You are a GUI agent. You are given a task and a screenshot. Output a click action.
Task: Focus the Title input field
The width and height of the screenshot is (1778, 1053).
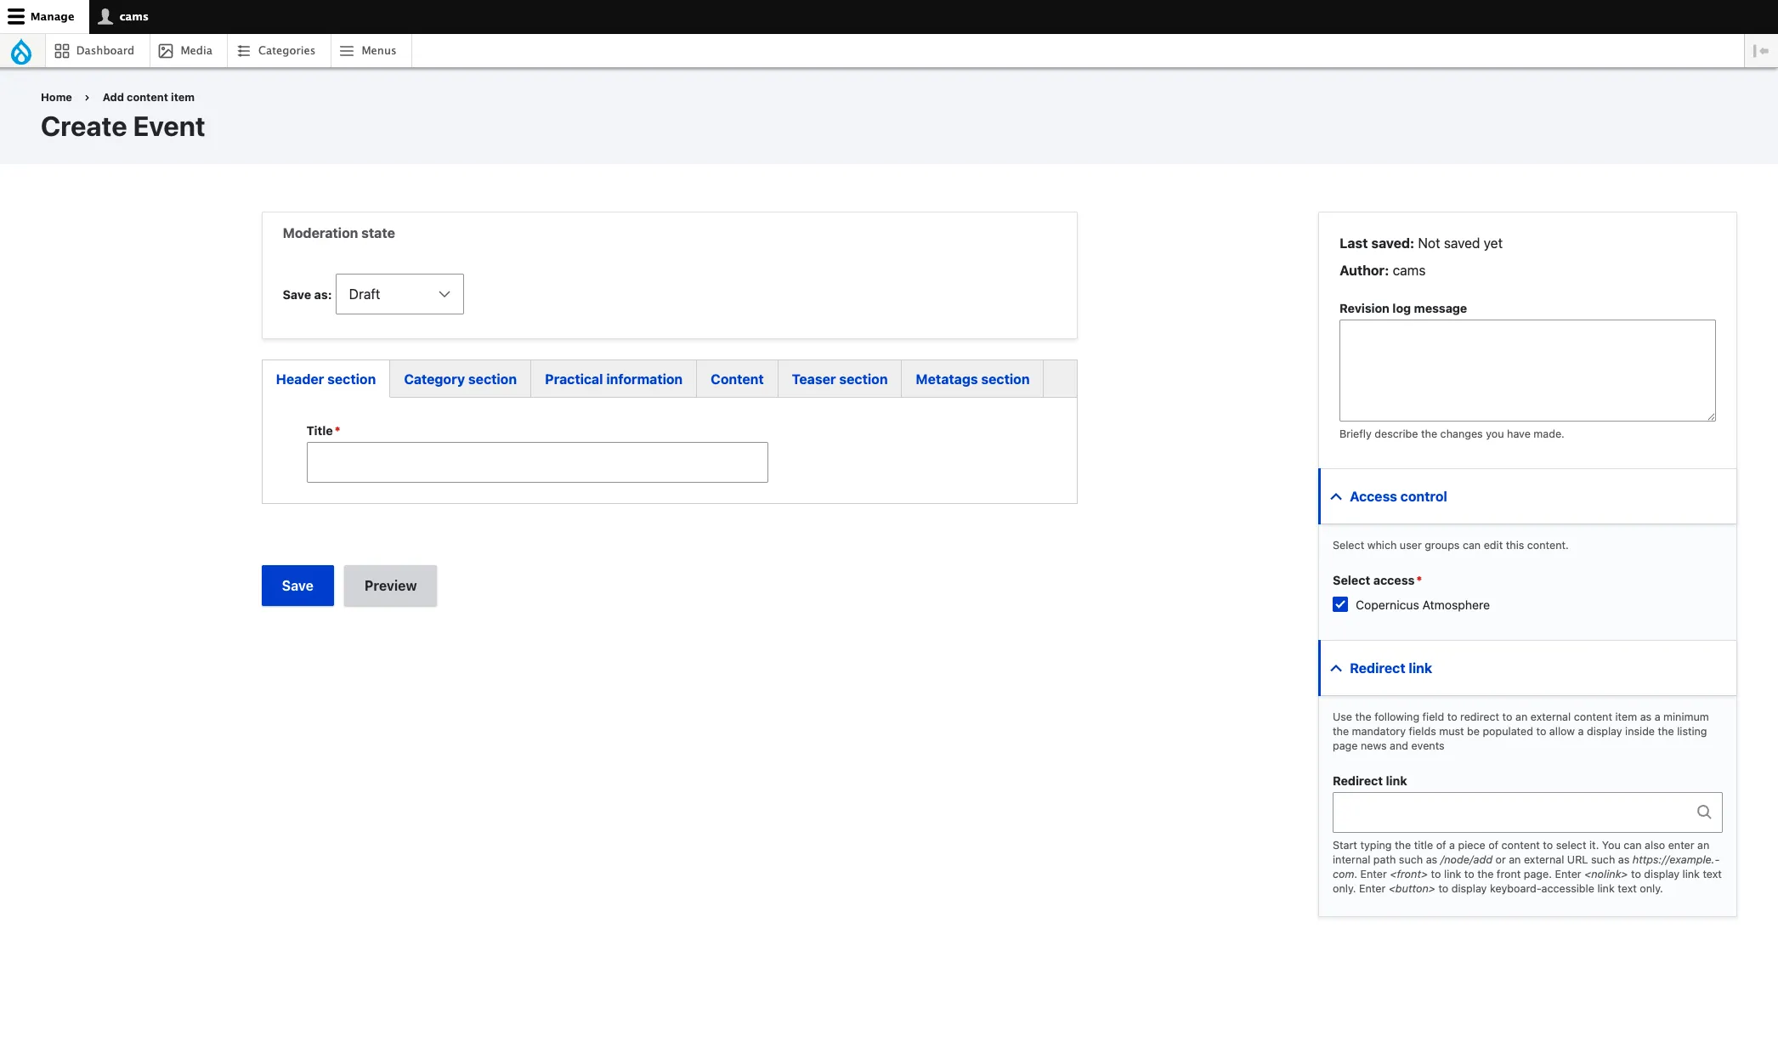[537, 462]
